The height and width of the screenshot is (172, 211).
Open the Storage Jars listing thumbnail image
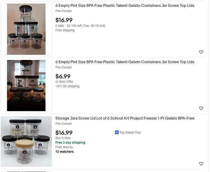coord(26,141)
